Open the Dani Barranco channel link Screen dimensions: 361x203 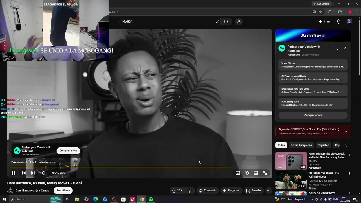click(x=25, y=191)
